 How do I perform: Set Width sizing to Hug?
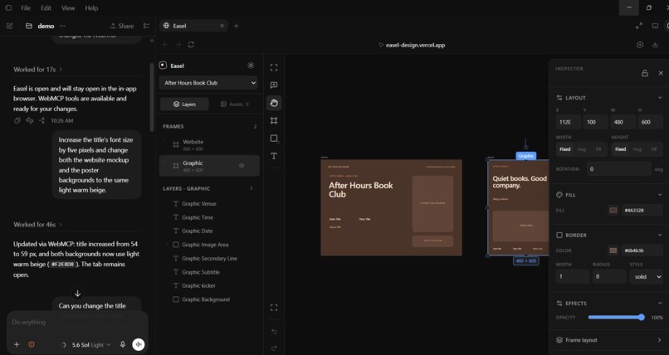coord(581,149)
